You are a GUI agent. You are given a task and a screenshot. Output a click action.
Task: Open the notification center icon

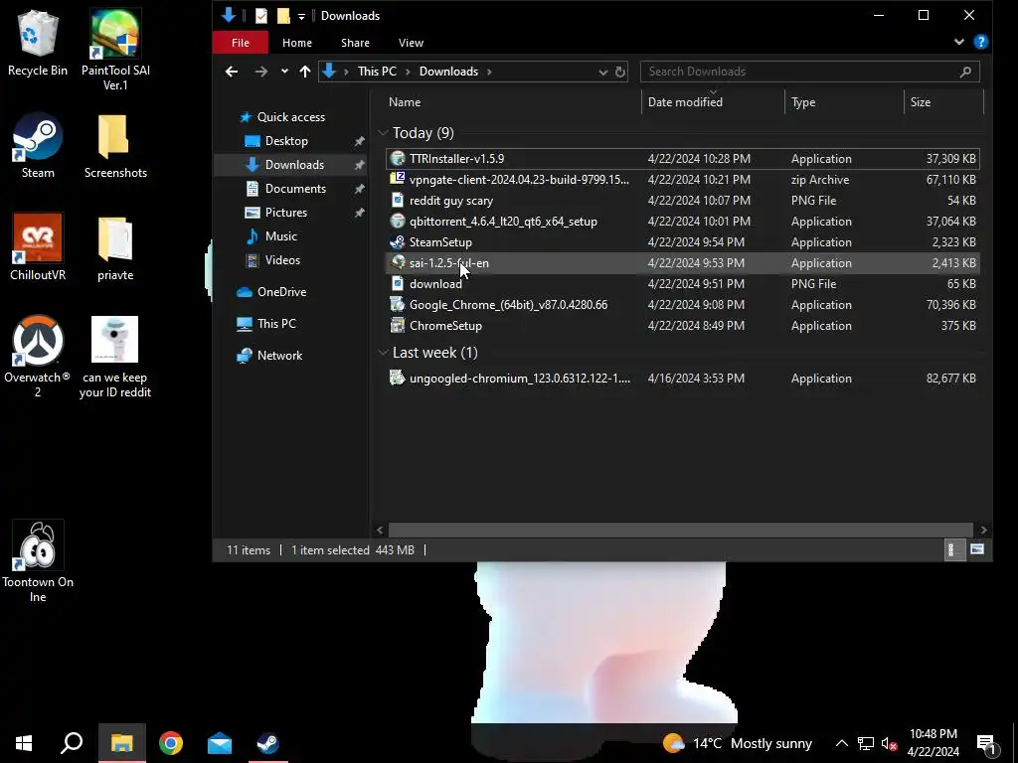[x=986, y=743]
